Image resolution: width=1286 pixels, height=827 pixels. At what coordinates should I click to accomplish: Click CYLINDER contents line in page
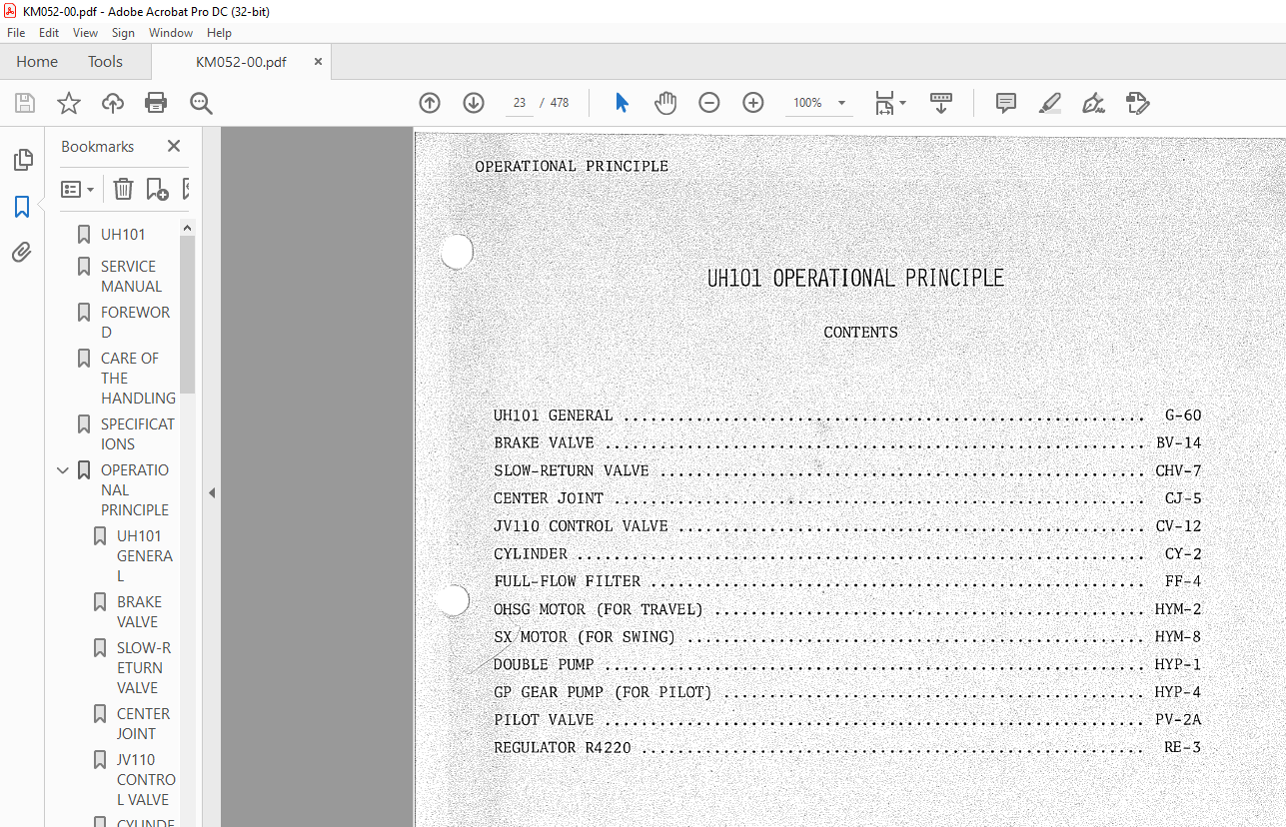pyautogui.click(x=847, y=554)
